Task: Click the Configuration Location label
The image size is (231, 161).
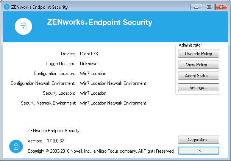Action: click(x=55, y=73)
